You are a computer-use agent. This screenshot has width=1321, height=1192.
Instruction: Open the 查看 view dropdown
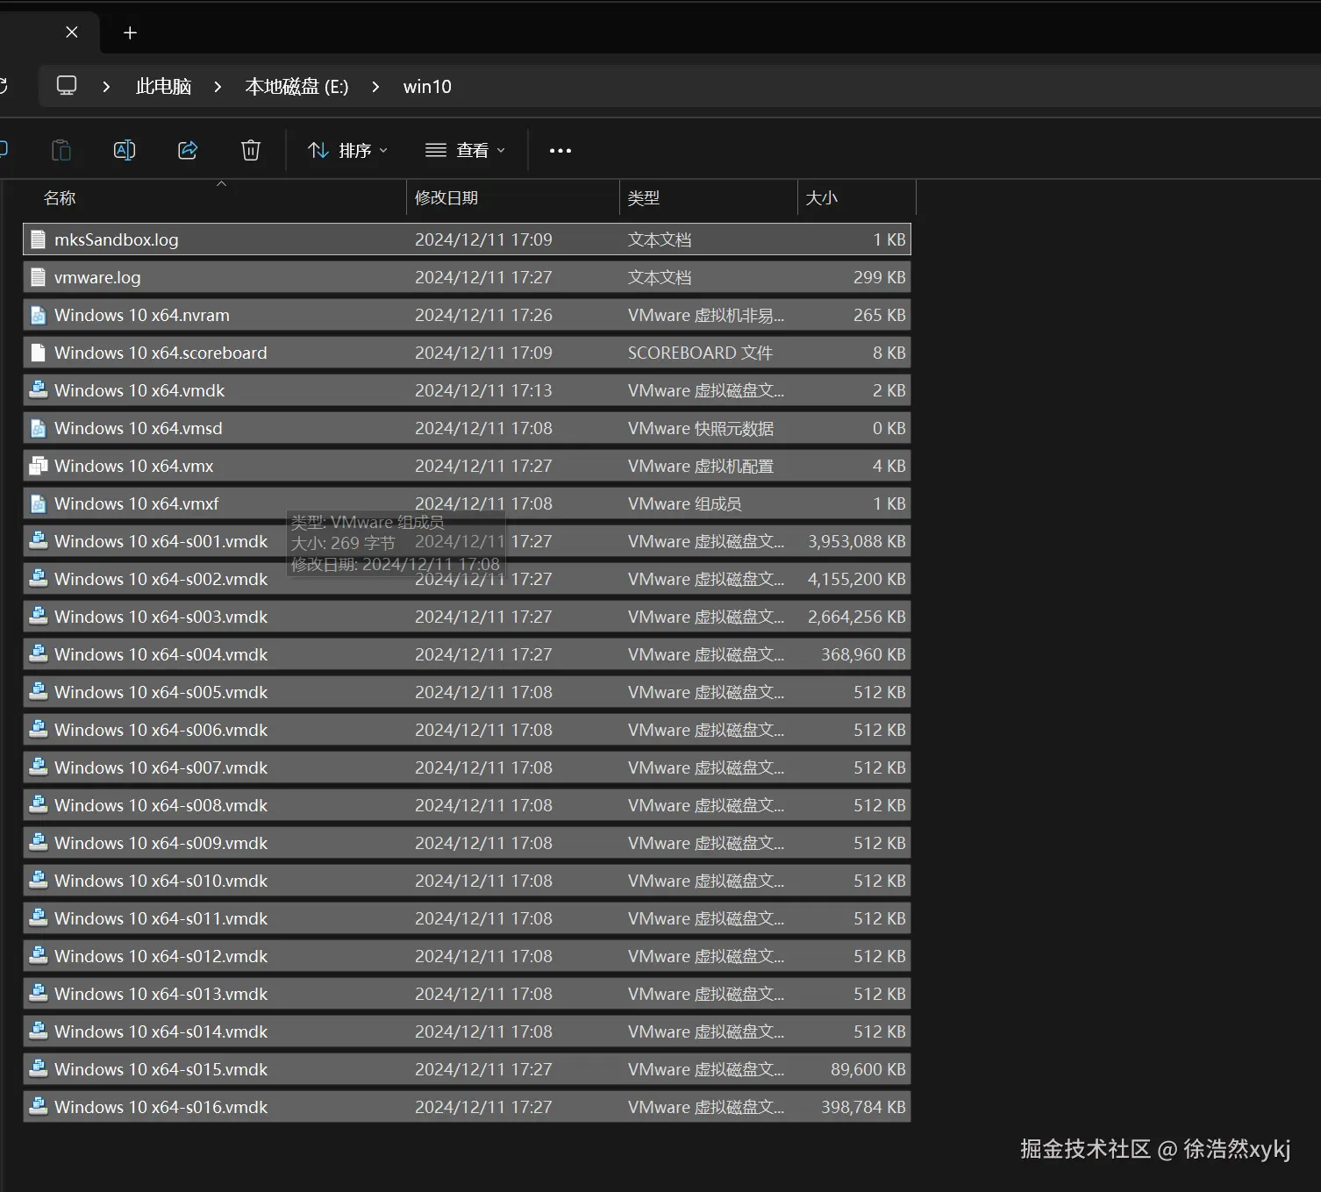pyautogui.click(x=465, y=151)
